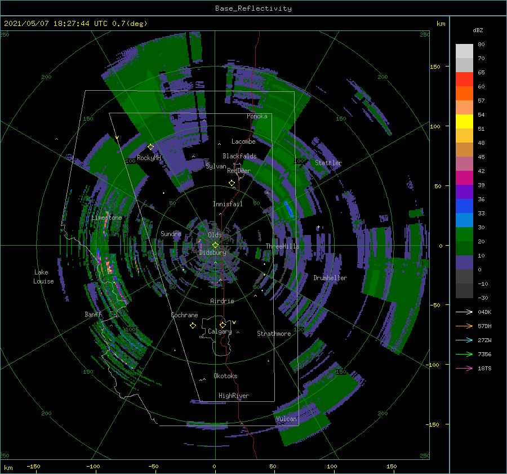Click the 18TS legend text

[x=484, y=368]
